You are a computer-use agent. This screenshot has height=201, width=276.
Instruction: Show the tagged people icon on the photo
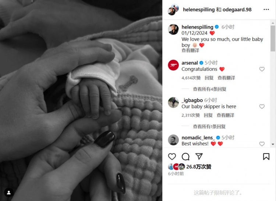[8, 193]
